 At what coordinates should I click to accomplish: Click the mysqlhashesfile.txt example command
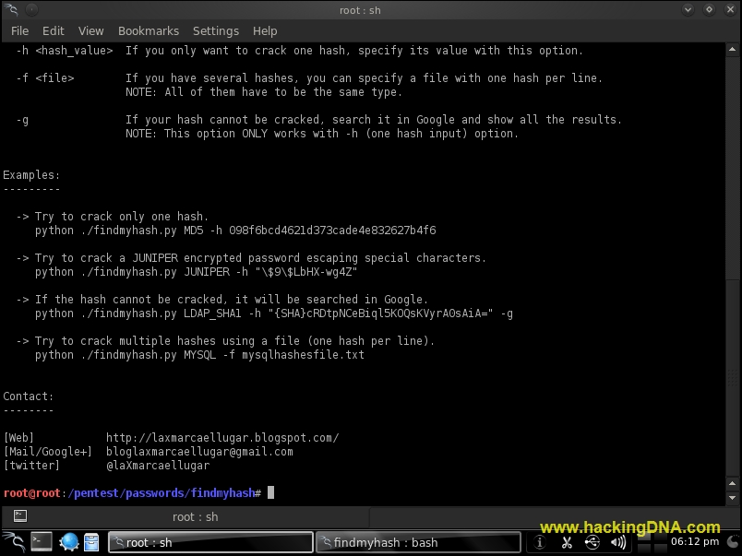199,355
